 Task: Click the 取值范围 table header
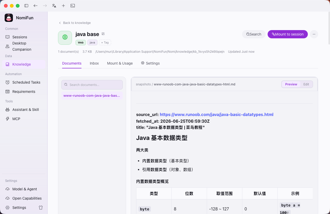click(225, 193)
